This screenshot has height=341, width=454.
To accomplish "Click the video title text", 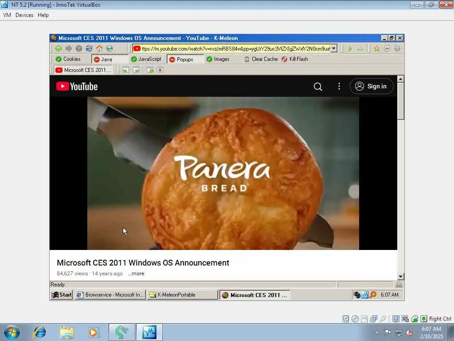I will point(143,263).
